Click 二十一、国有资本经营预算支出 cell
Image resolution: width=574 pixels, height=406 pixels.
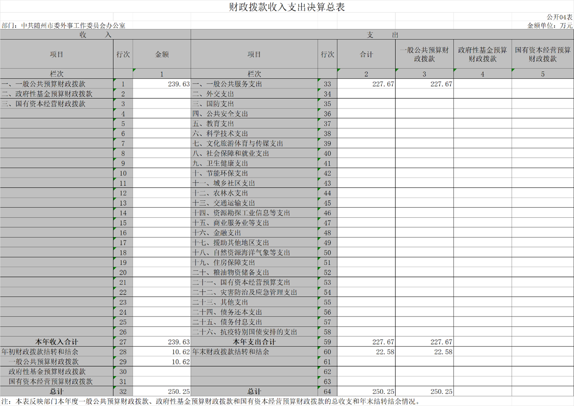pyautogui.click(x=254, y=282)
